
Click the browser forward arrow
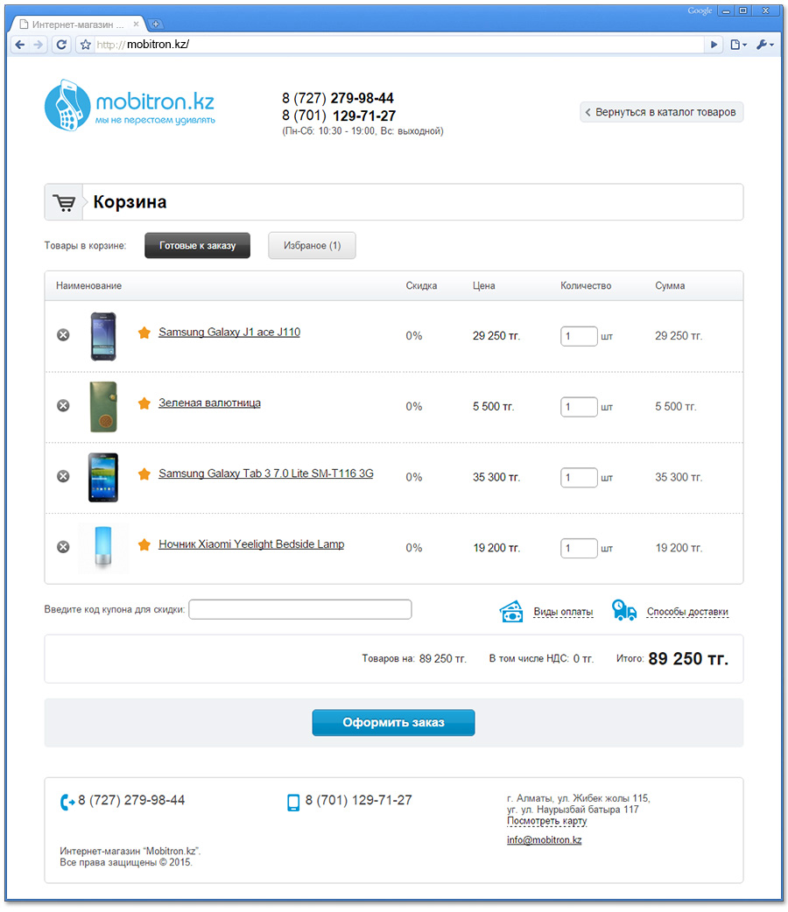coord(39,45)
